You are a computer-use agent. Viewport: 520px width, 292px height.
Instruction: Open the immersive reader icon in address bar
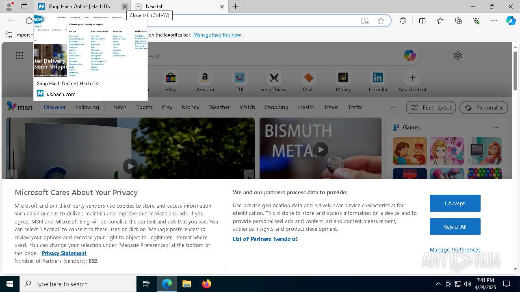(365, 21)
